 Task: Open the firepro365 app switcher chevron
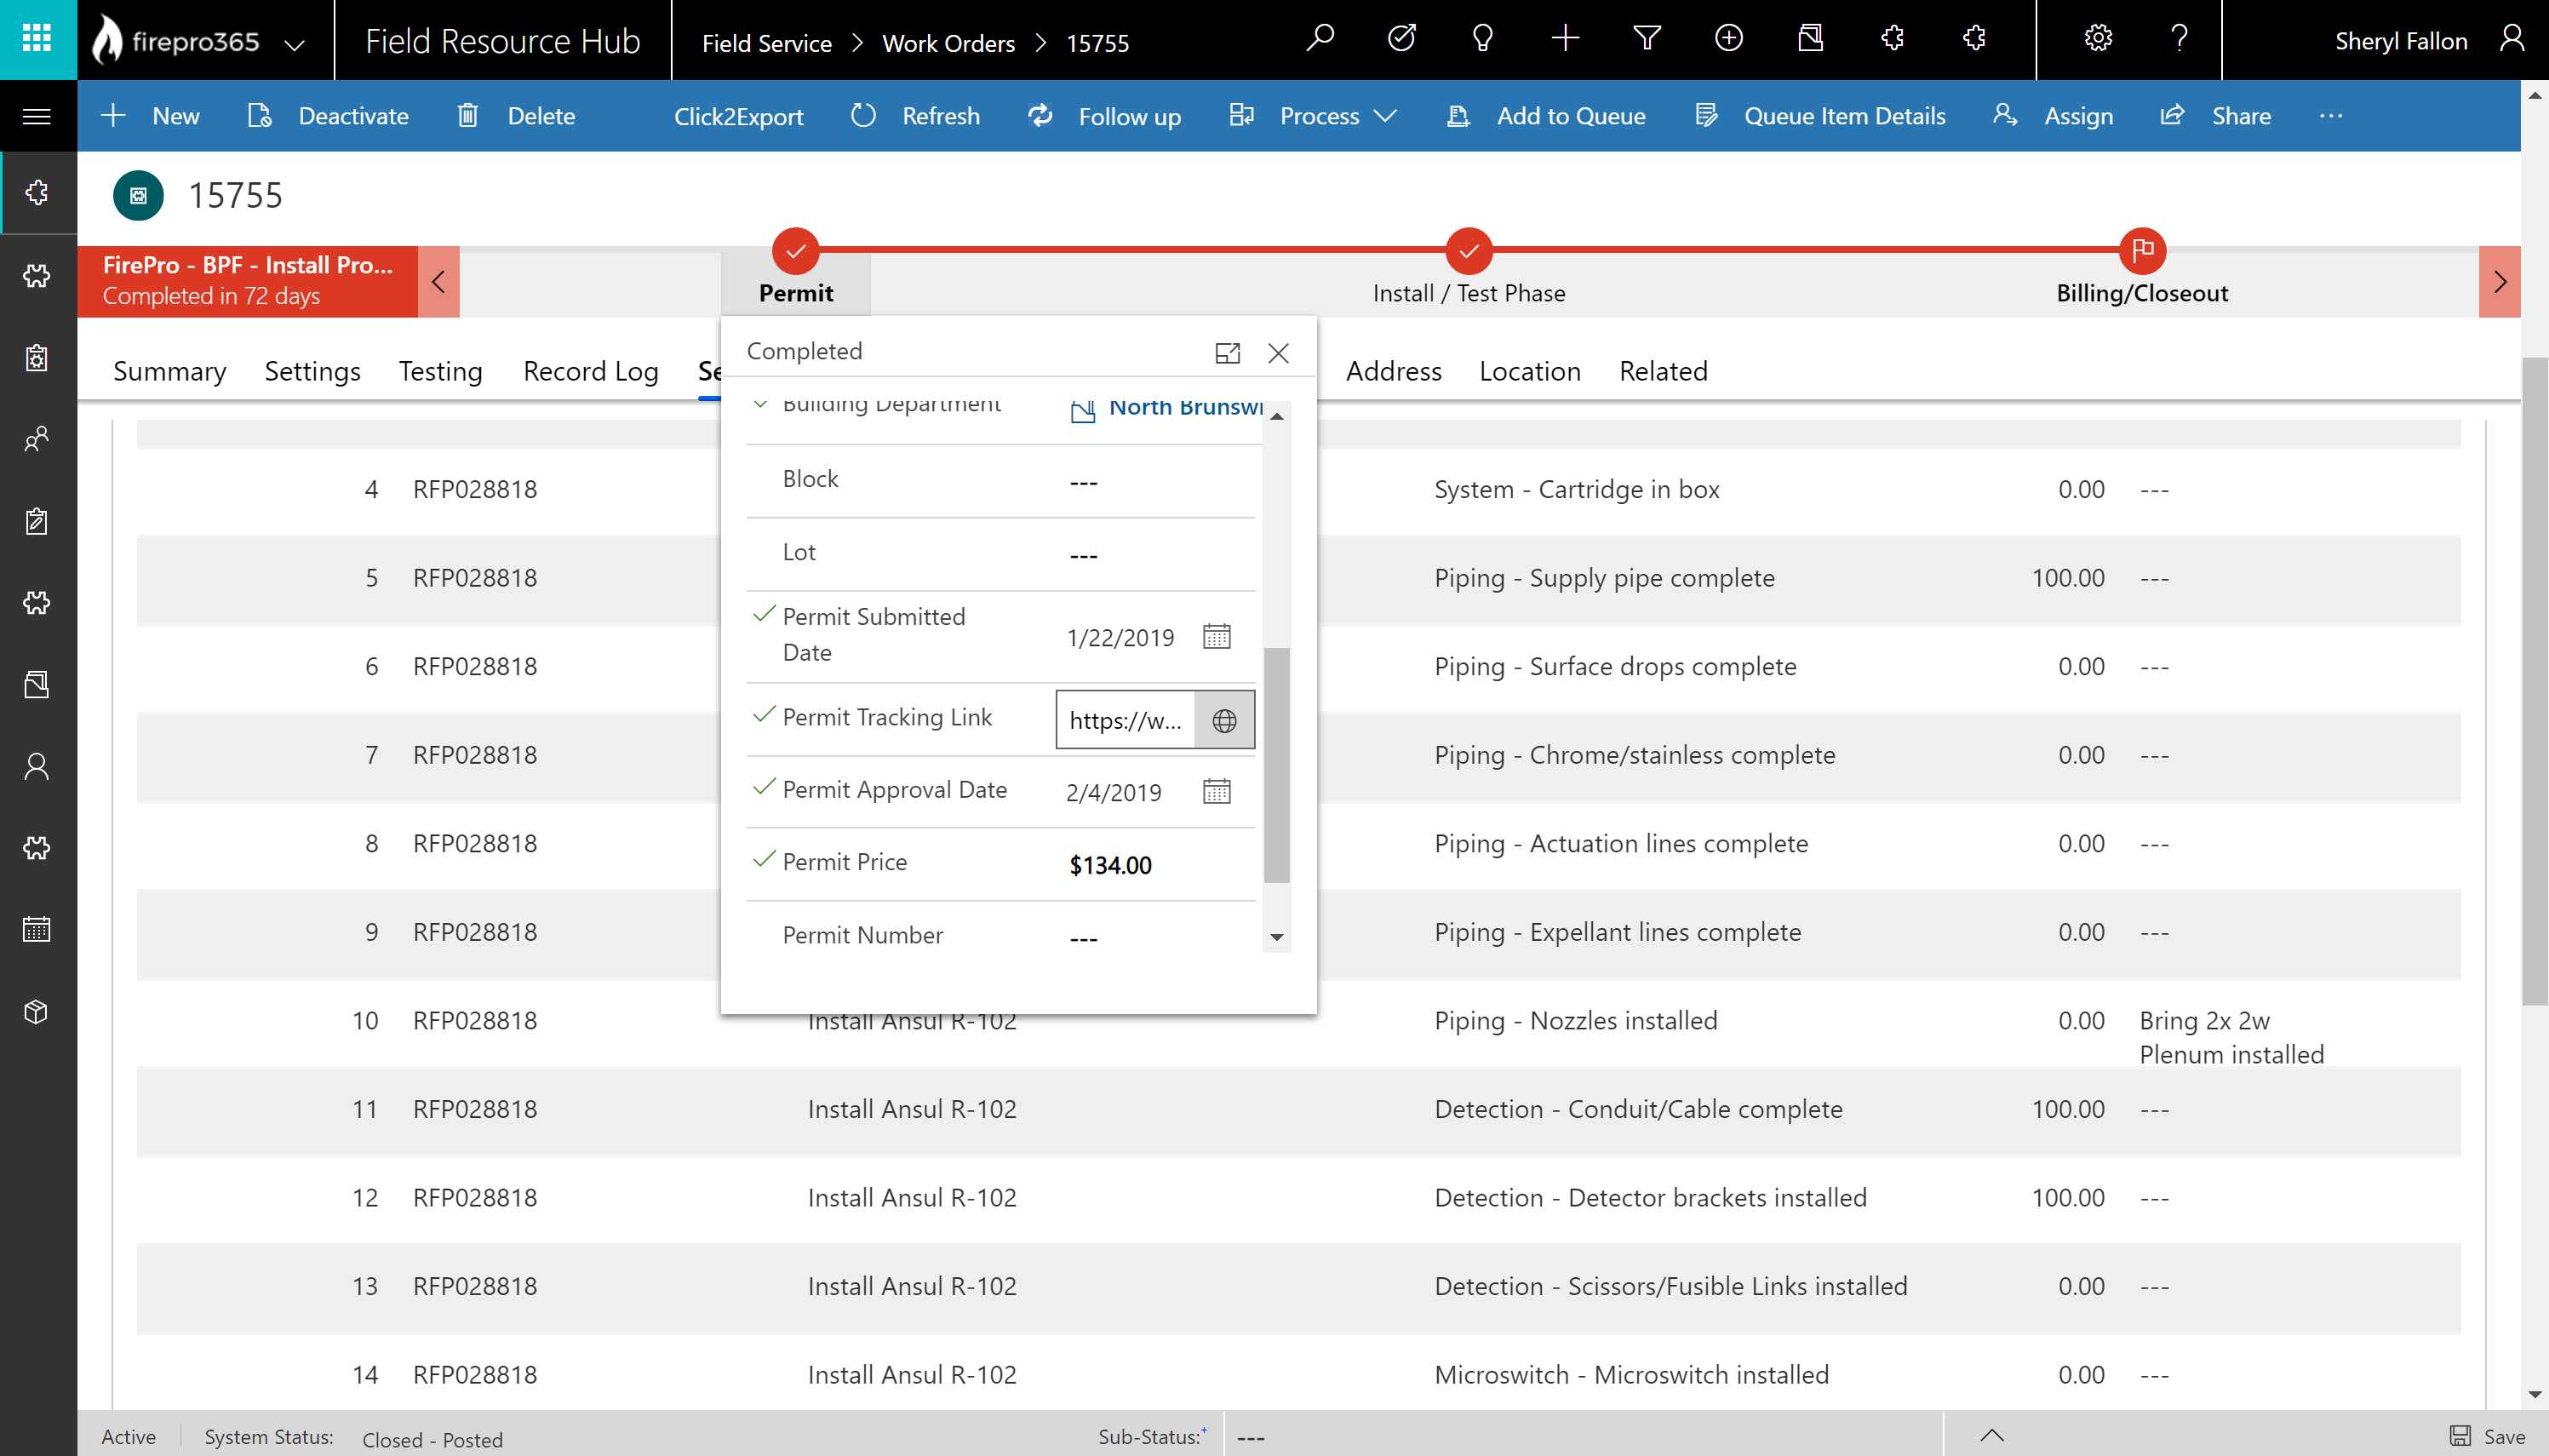(x=294, y=44)
